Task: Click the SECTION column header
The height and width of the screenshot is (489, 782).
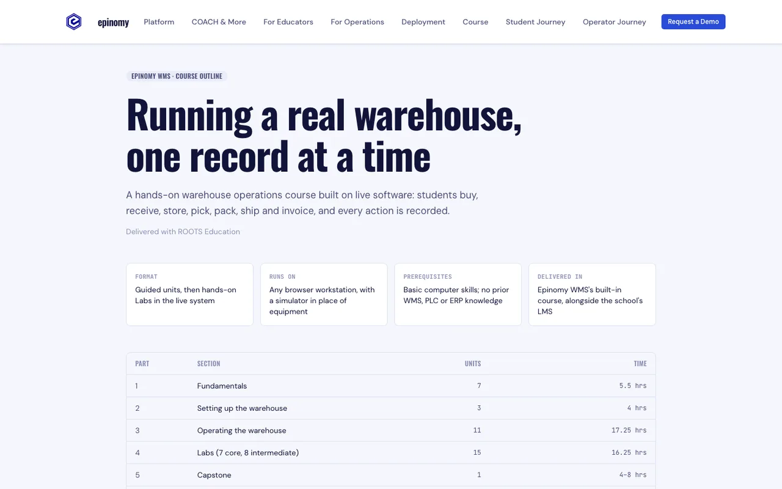Action: pyautogui.click(x=208, y=364)
